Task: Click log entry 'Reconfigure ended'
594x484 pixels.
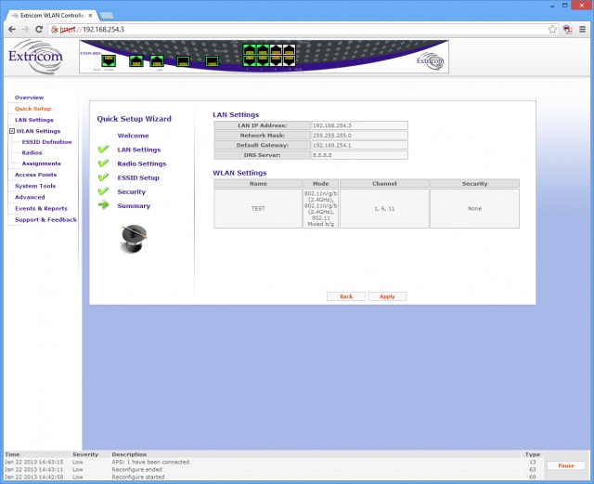Action: pos(136,469)
